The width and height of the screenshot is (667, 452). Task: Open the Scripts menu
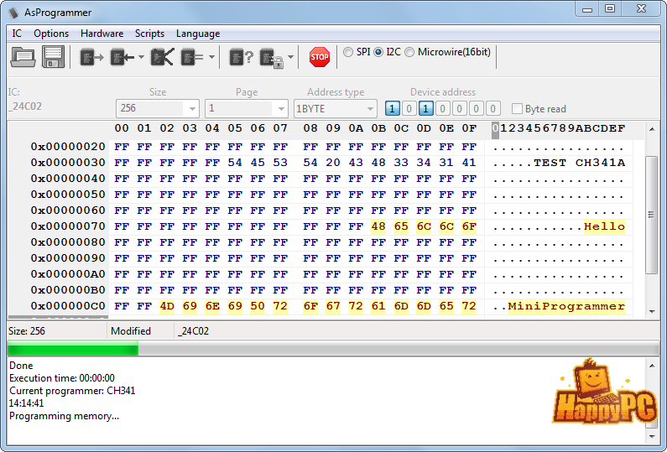pos(149,34)
